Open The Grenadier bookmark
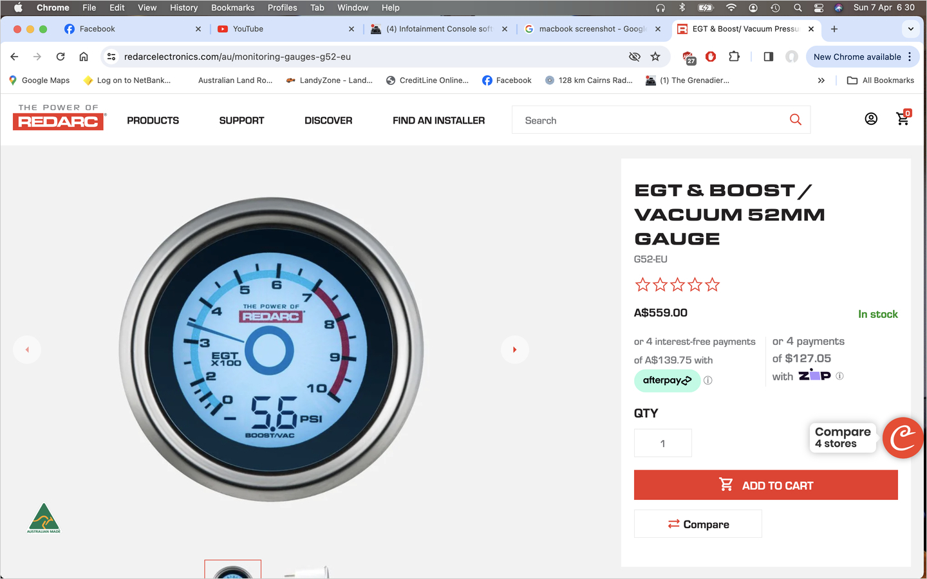Viewport: 927px width, 579px height. tap(688, 80)
